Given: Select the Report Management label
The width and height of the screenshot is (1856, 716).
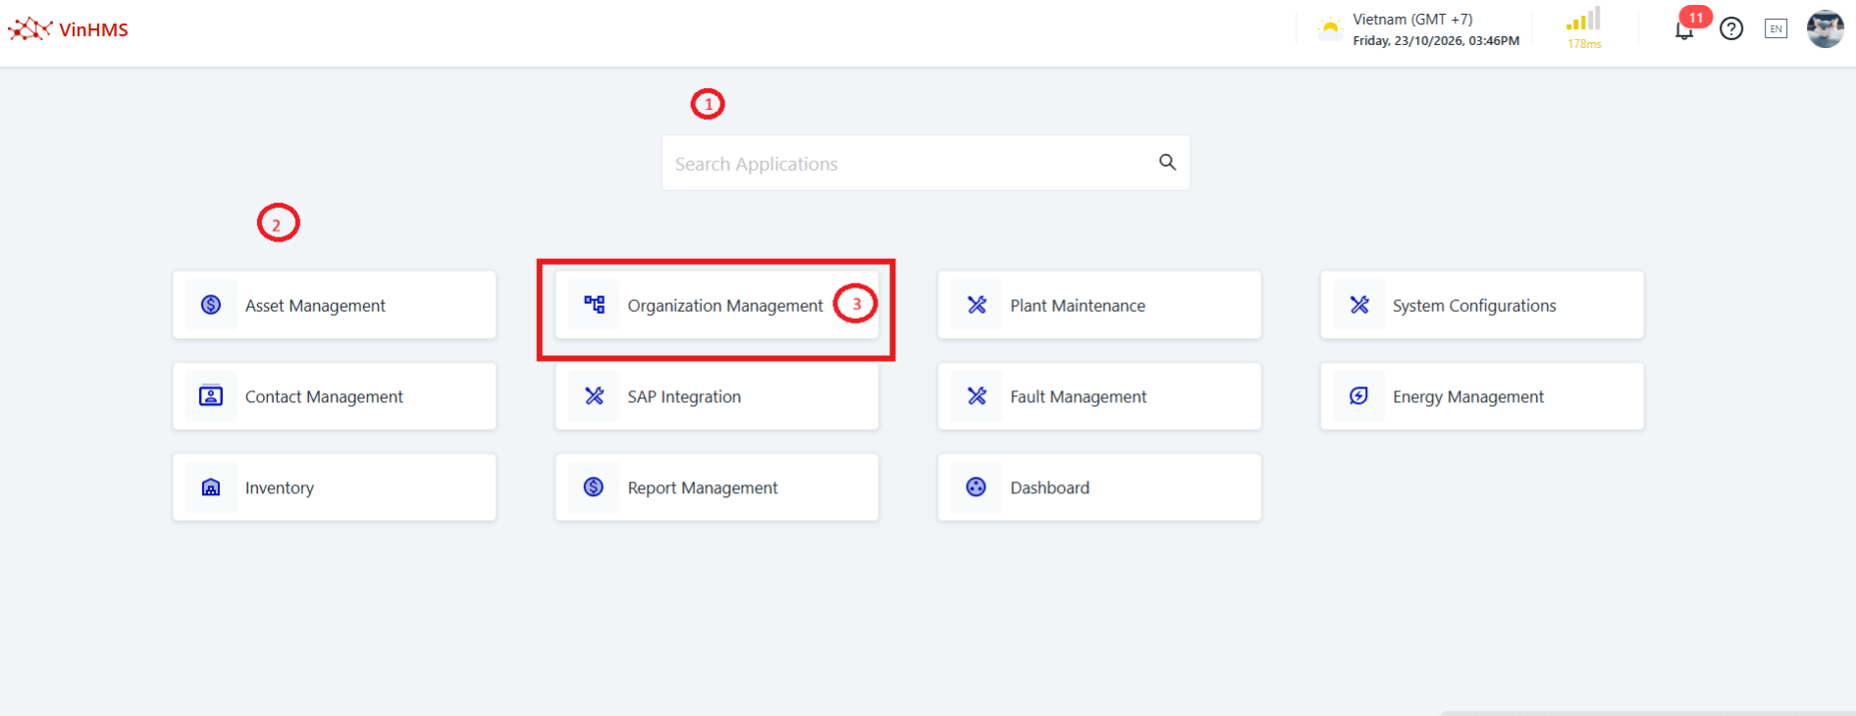Looking at the screenshot, I should pos(703,488).
